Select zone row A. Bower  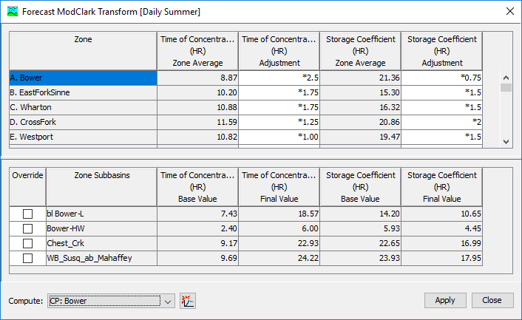(x=82, y=78)
